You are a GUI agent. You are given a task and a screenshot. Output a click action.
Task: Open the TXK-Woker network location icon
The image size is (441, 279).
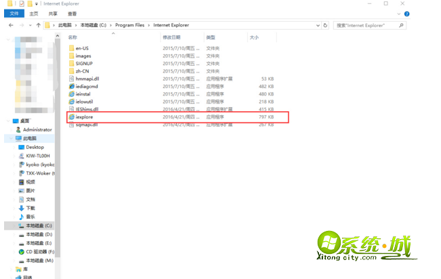pyautogui.click(x=22, y=173)
